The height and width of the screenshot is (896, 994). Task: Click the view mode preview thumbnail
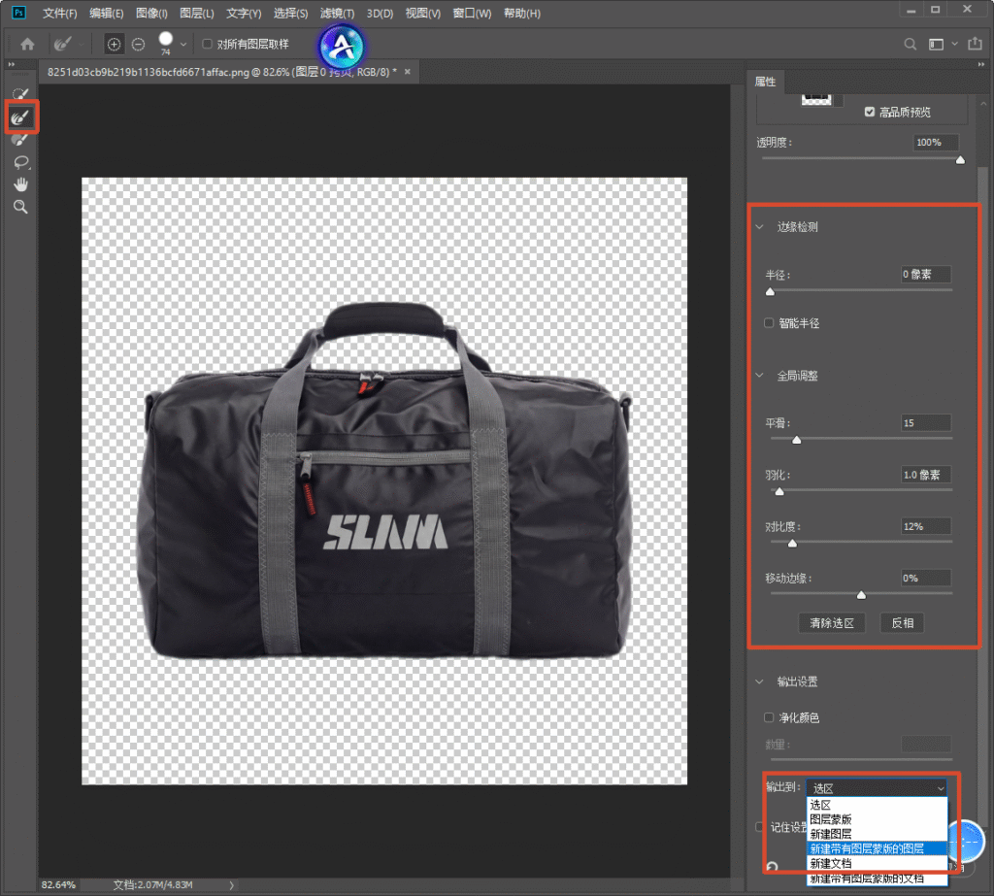(x=815, y=99)
